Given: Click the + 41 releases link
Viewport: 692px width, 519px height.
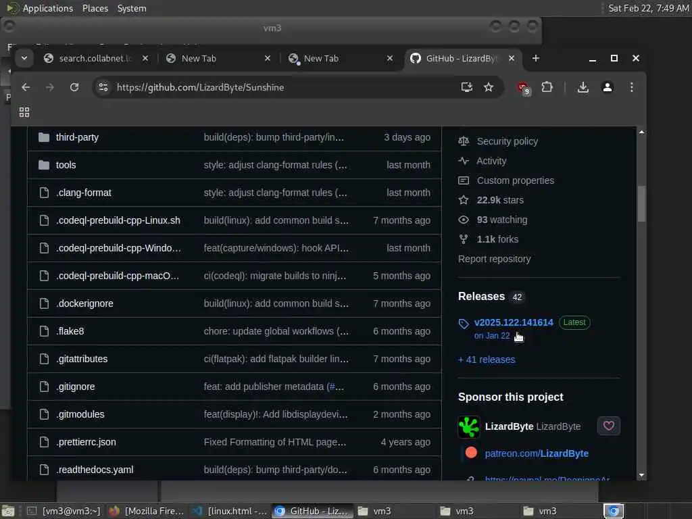Looking at the screenshot, I should (x=487, y=360).
